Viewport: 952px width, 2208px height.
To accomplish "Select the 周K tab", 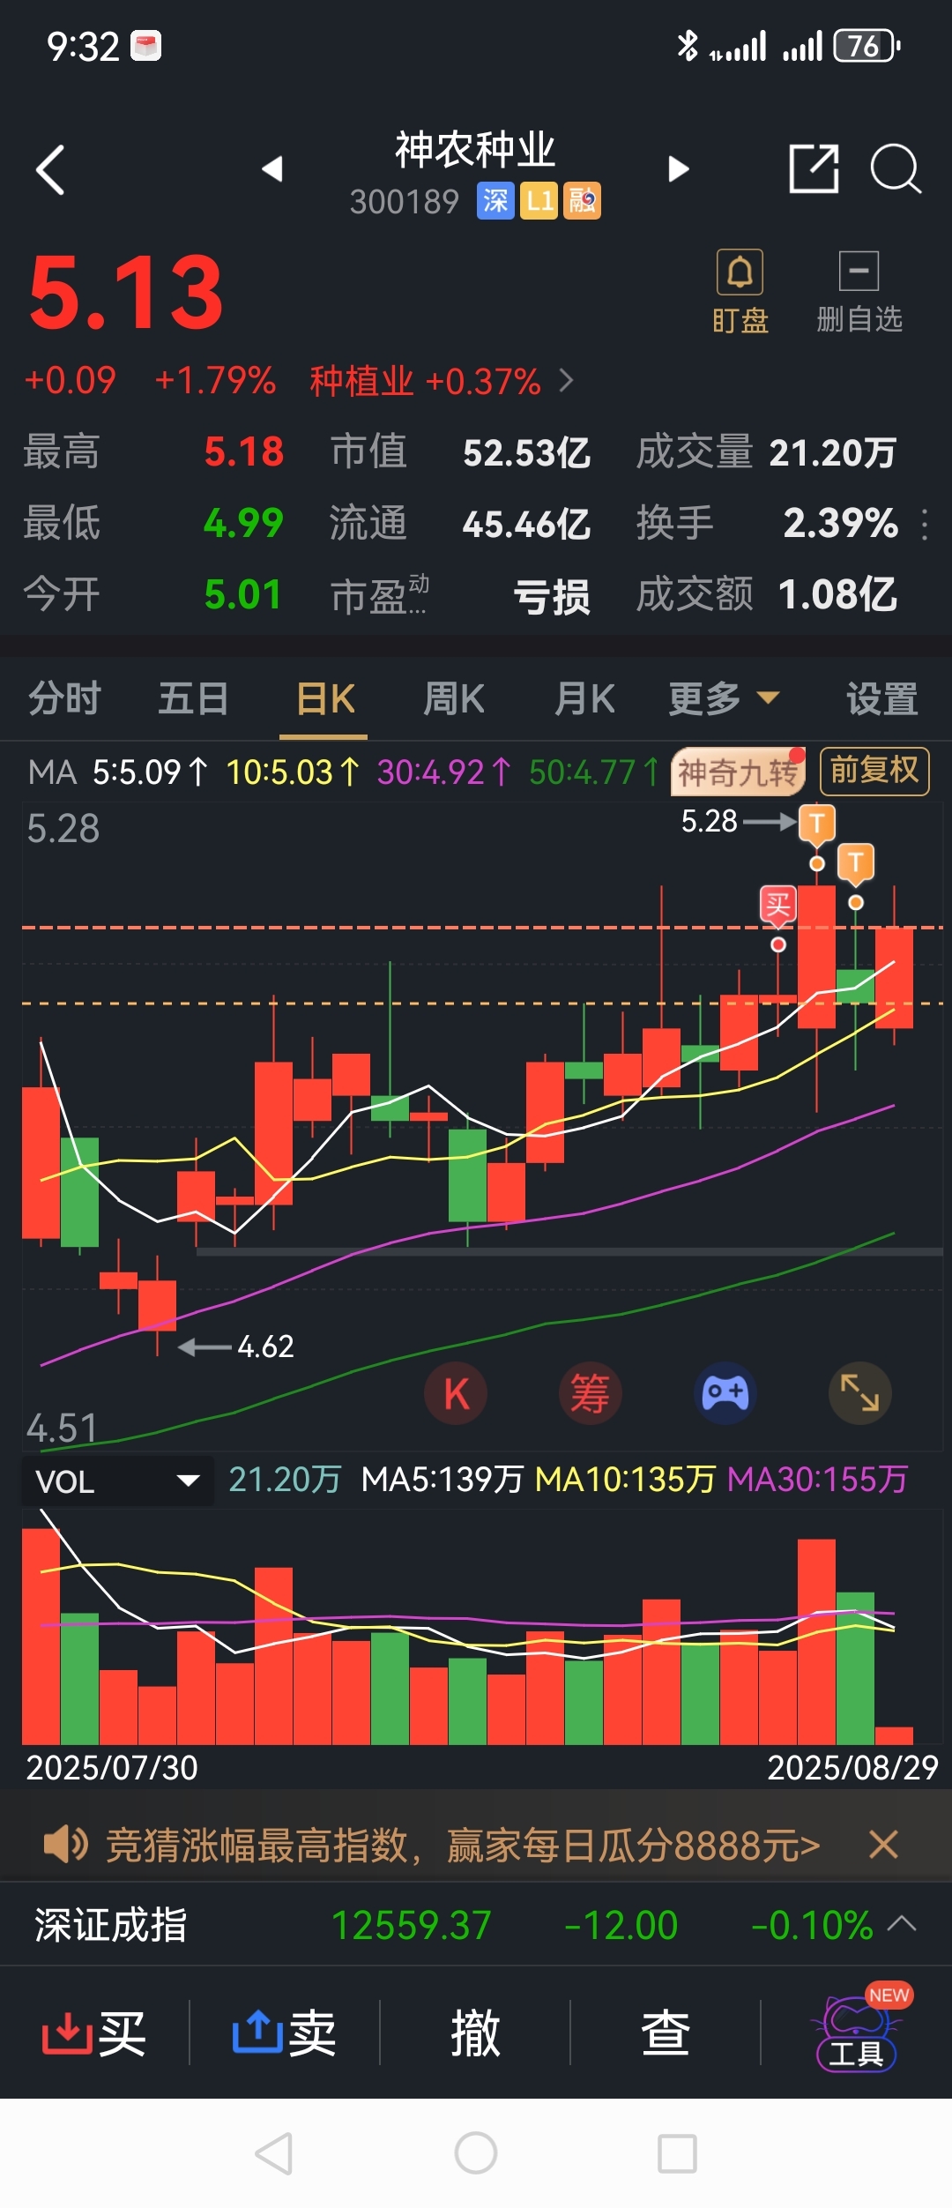I will tap(454, 699).
